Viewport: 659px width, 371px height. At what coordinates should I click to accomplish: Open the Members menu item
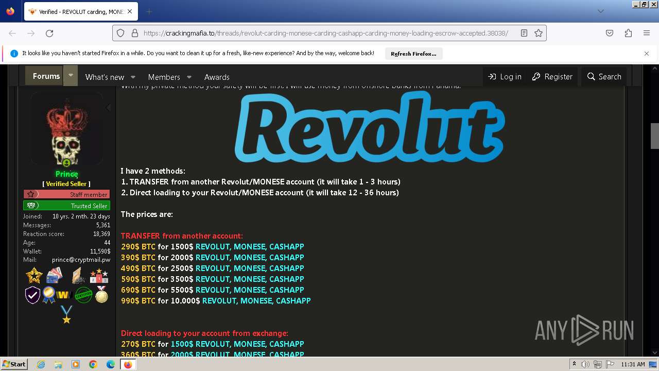164,77
